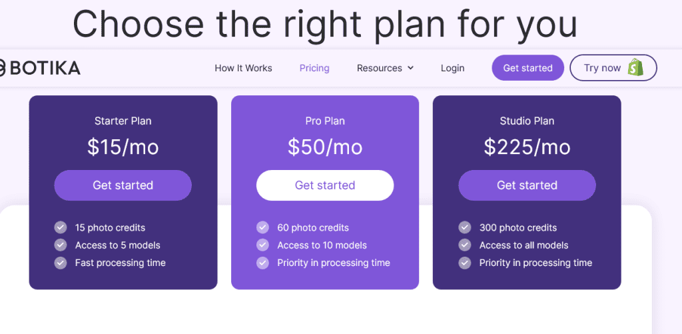The image size is (682, 334).
Task: Click the checkmark beside 300 photo credits
Action: 465,227
